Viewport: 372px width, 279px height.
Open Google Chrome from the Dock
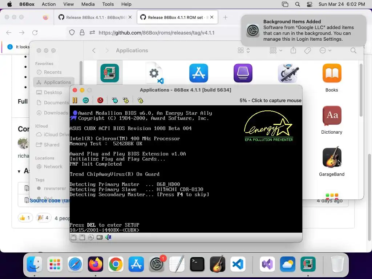(x=116, y=264)
